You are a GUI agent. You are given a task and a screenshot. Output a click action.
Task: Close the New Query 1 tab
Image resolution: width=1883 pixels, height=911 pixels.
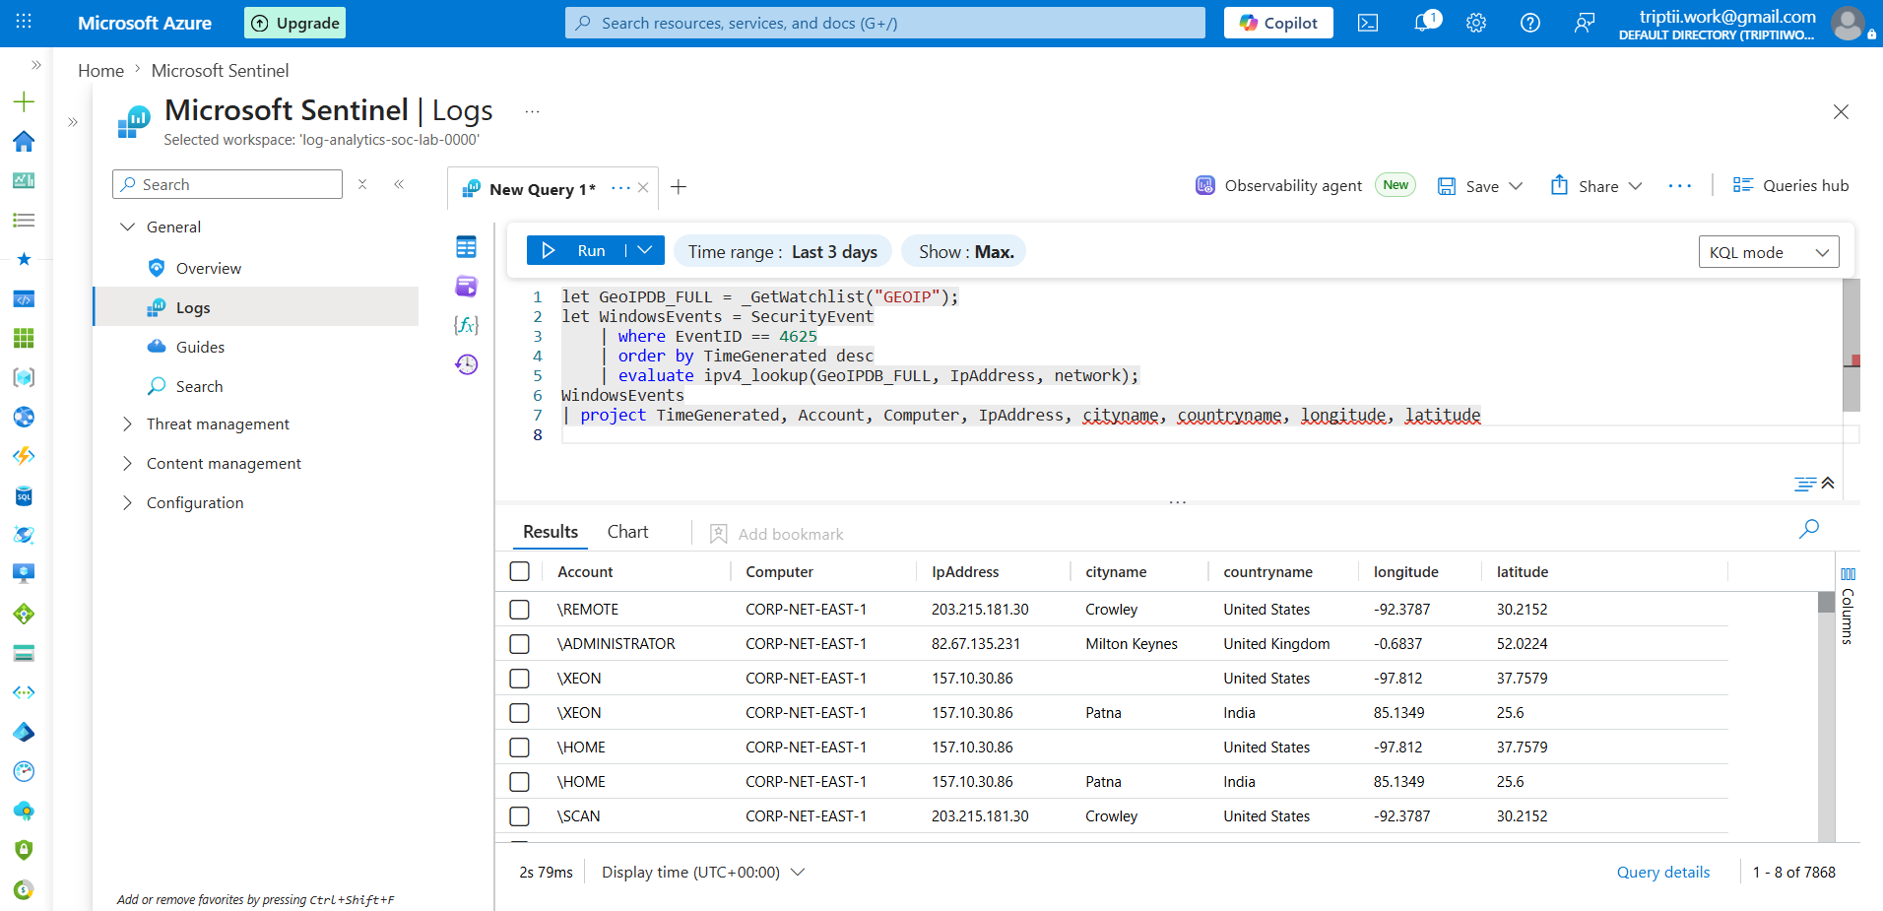pos(643,188)
